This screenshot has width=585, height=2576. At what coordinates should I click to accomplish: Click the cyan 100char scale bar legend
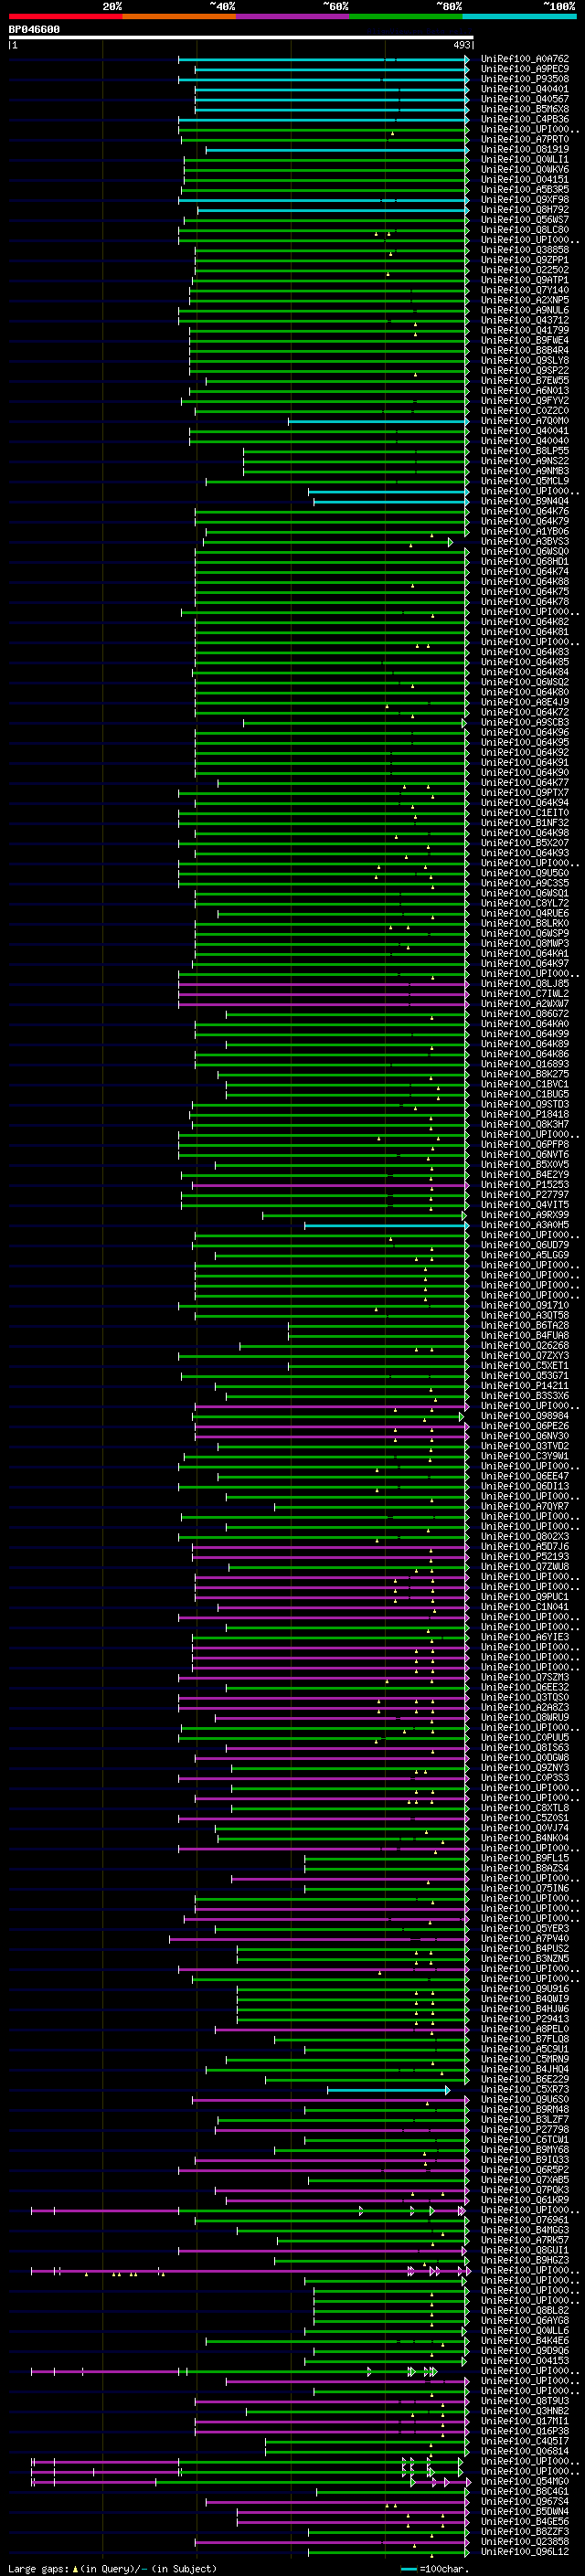[x=408, y=2569]
